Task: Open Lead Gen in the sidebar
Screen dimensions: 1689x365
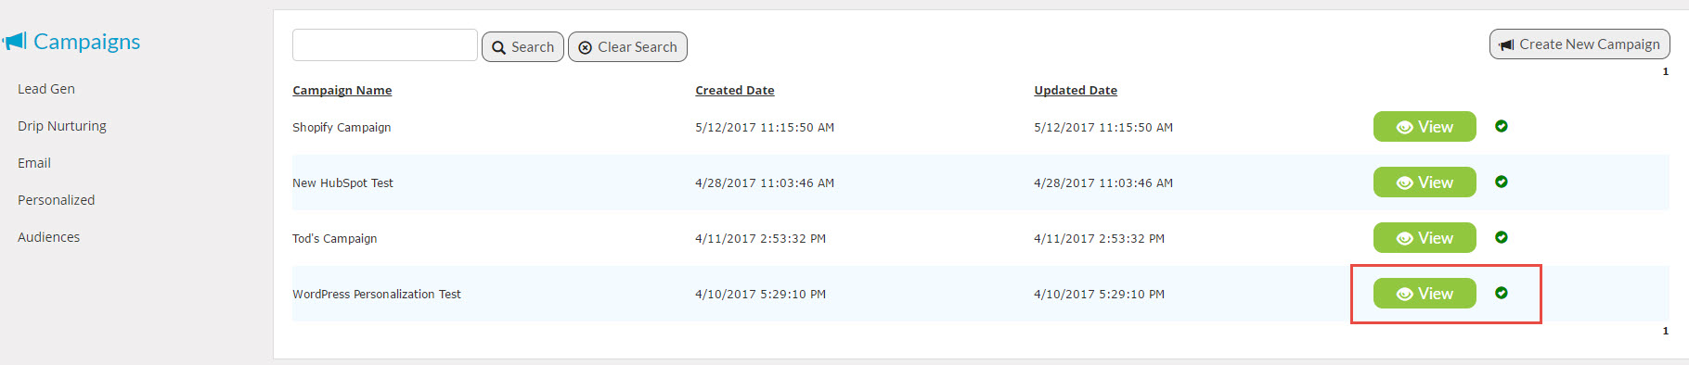Action: coord(46,89)
